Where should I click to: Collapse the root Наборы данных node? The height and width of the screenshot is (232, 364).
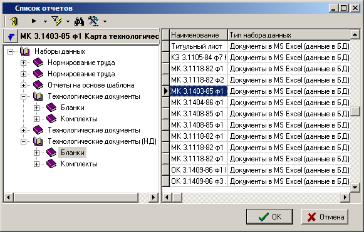(x=10, y=51)
